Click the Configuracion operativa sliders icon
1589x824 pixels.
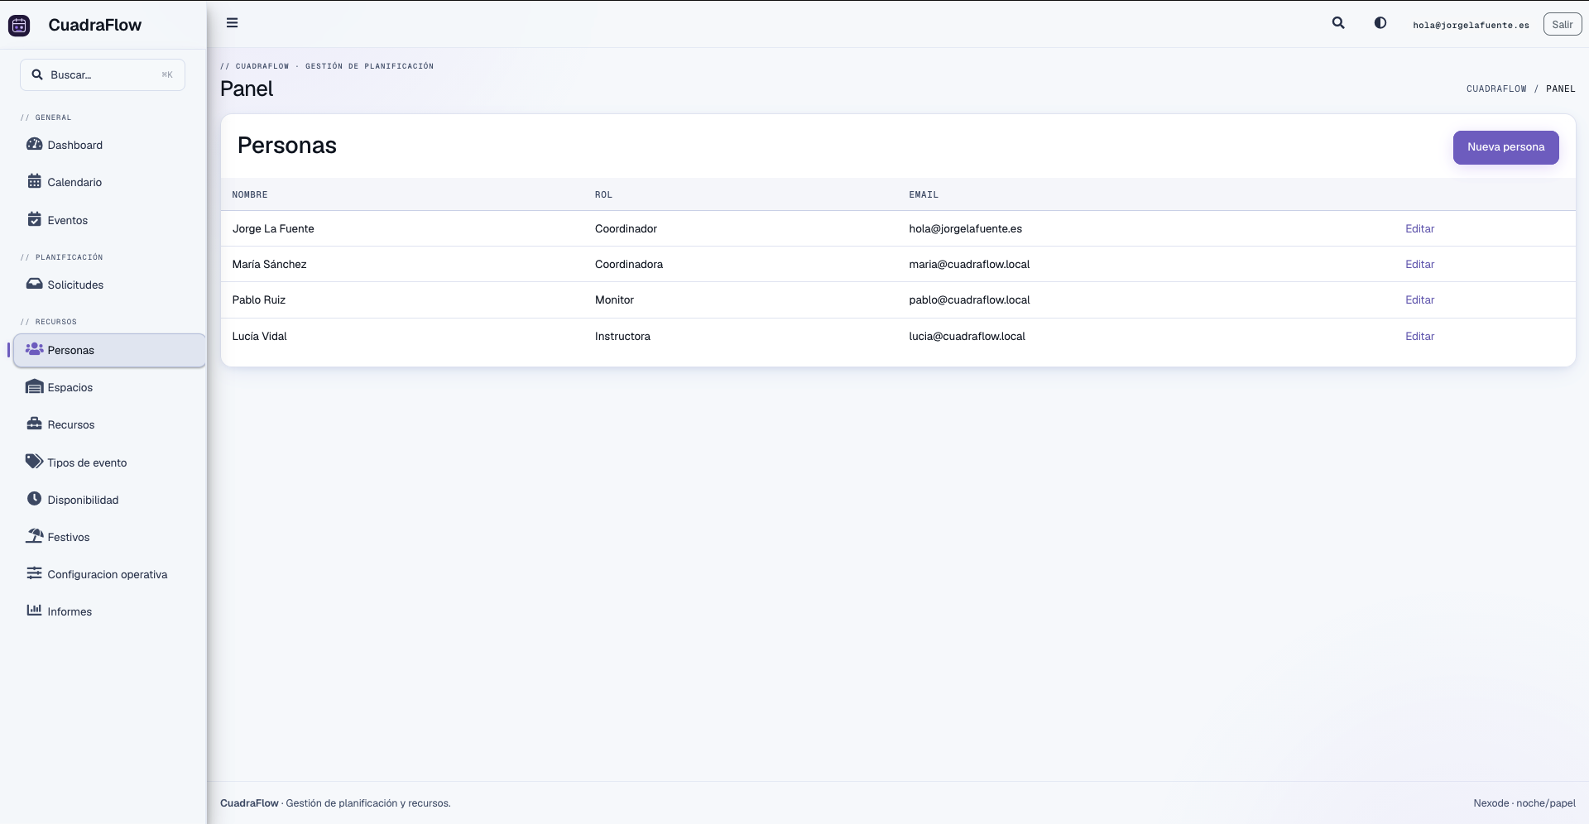[x=34, y=573]
